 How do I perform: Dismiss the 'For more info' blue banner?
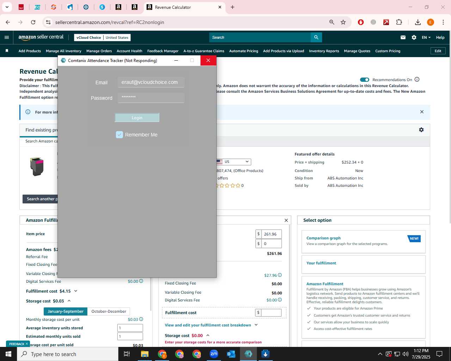[422, 112]
